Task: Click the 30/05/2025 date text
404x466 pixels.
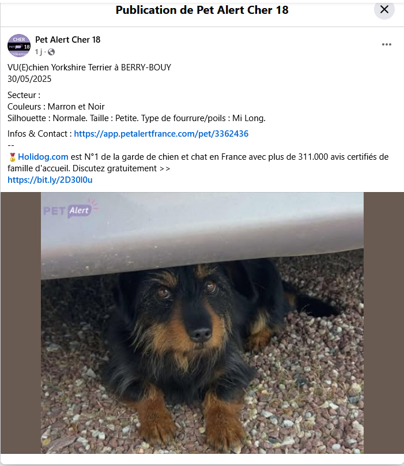Action: click(29, 79)
